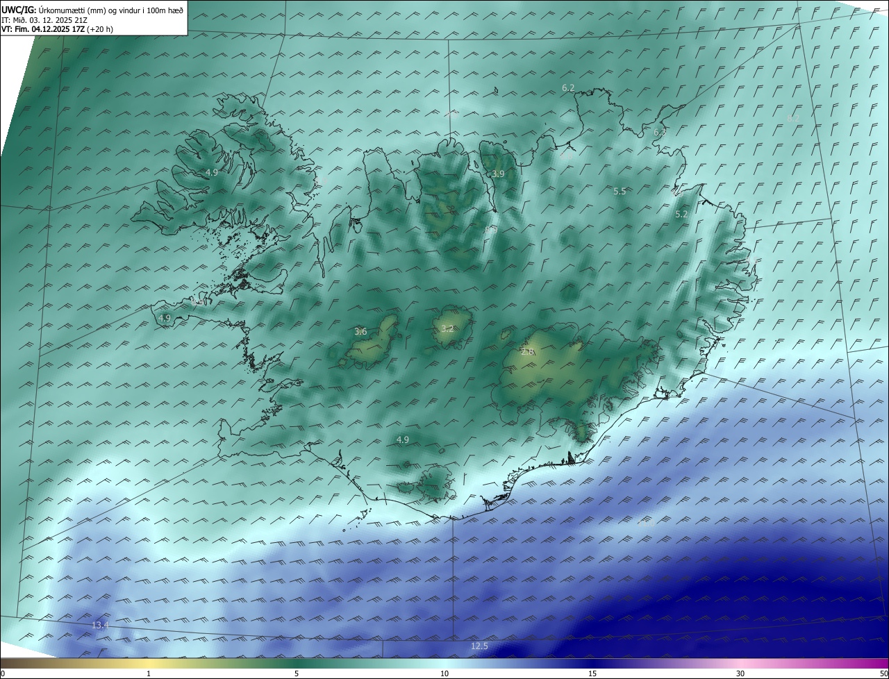The width and height of the screenshot is (889, 679).
Task: Click the UWC/IG Úrkomumætti title line
Action: (92, 10)
